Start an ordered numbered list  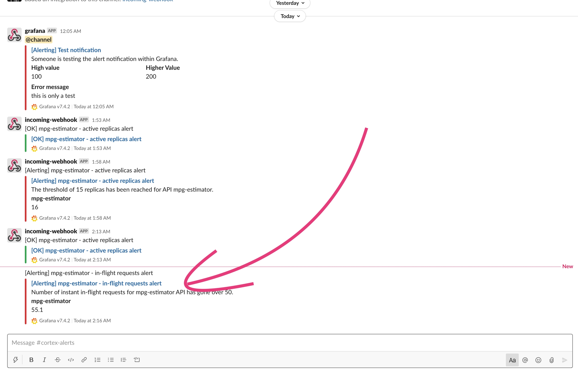(97, 360)
